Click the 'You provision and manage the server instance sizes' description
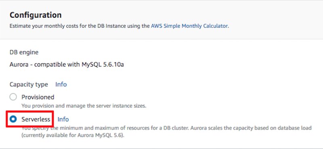Screen dimensions: 323x149 coord(84,106)
